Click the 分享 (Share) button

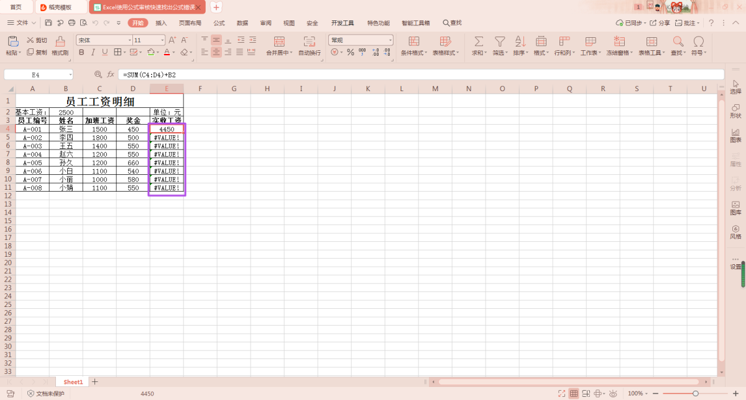[x=660, y=23]
